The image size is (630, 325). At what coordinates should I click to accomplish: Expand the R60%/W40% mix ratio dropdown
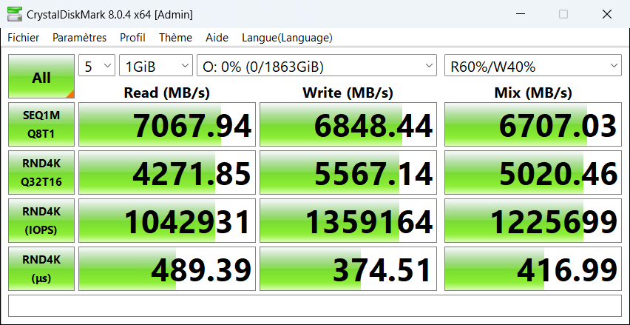coord(533,67)
